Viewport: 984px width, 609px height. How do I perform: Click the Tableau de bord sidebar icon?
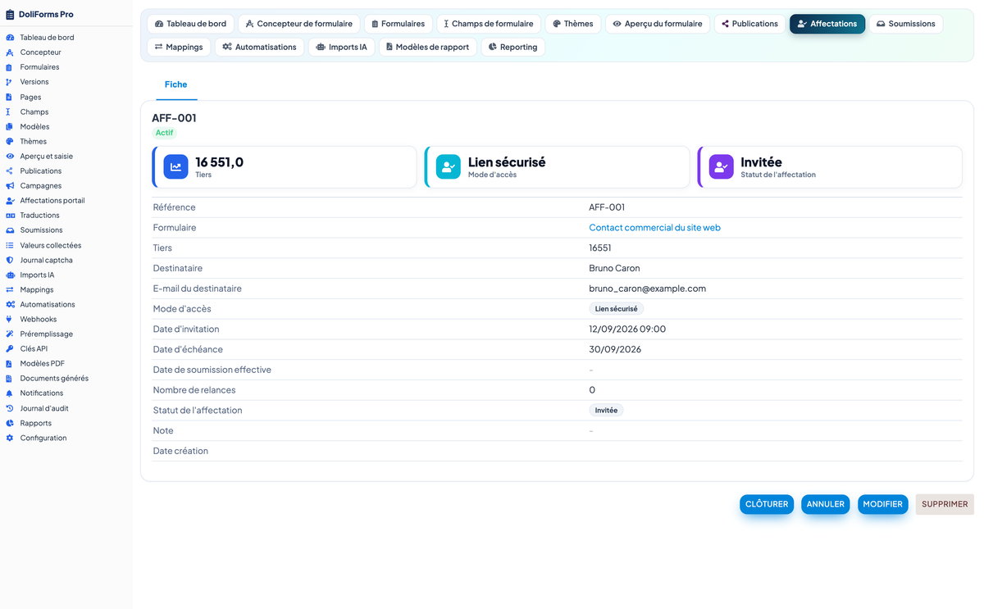[10, 38]
